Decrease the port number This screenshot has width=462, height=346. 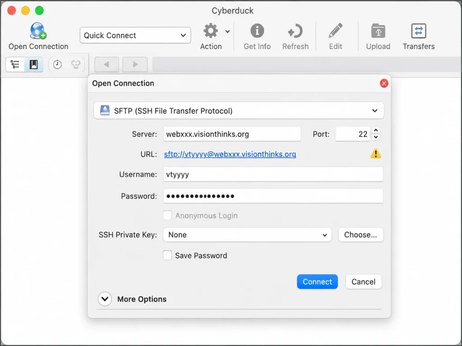pos(376,137)
